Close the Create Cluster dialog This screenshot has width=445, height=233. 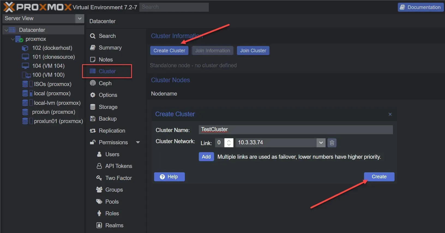click(x=390, y=114)
